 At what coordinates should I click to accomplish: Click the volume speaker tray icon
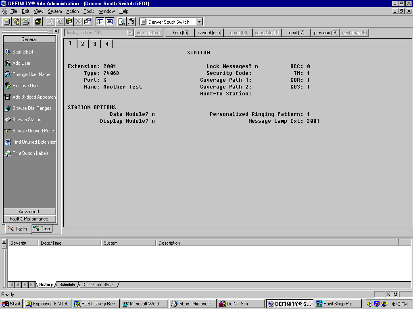pyautogui.click(x=369, y=304)
